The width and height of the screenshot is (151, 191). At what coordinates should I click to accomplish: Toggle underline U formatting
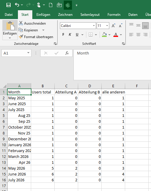click(77, 35)
